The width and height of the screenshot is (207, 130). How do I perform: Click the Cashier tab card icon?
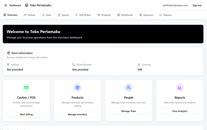tap(25, 15)
